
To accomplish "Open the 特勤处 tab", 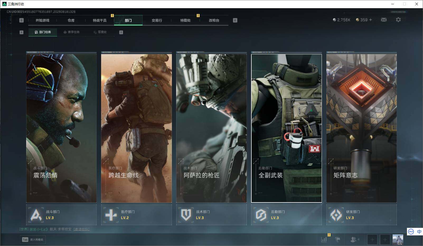I will (x=185, y=20).
